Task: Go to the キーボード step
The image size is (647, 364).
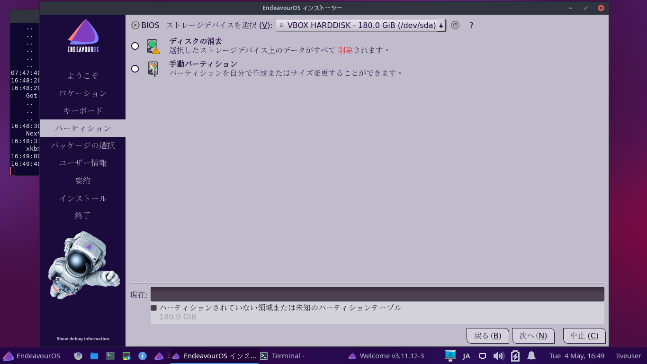Action: click(x=83, y=111)
